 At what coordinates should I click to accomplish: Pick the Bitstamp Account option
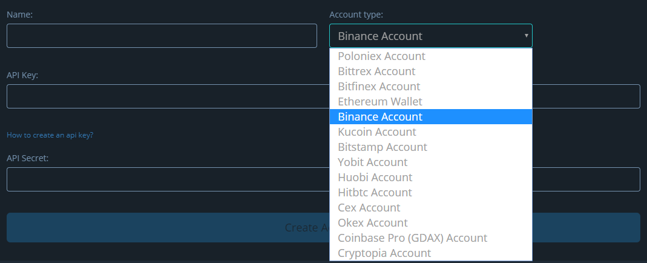click(431, 147)
